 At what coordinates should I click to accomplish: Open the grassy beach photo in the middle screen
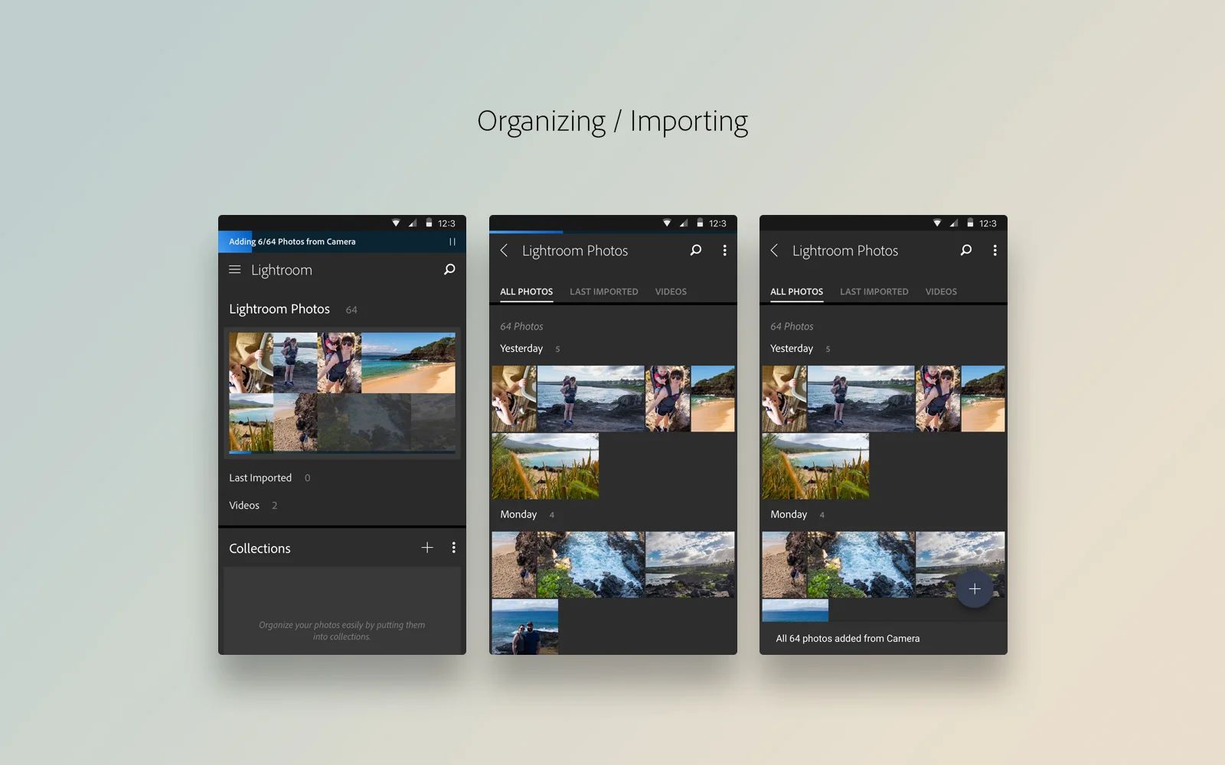click(x=545, y=467)
